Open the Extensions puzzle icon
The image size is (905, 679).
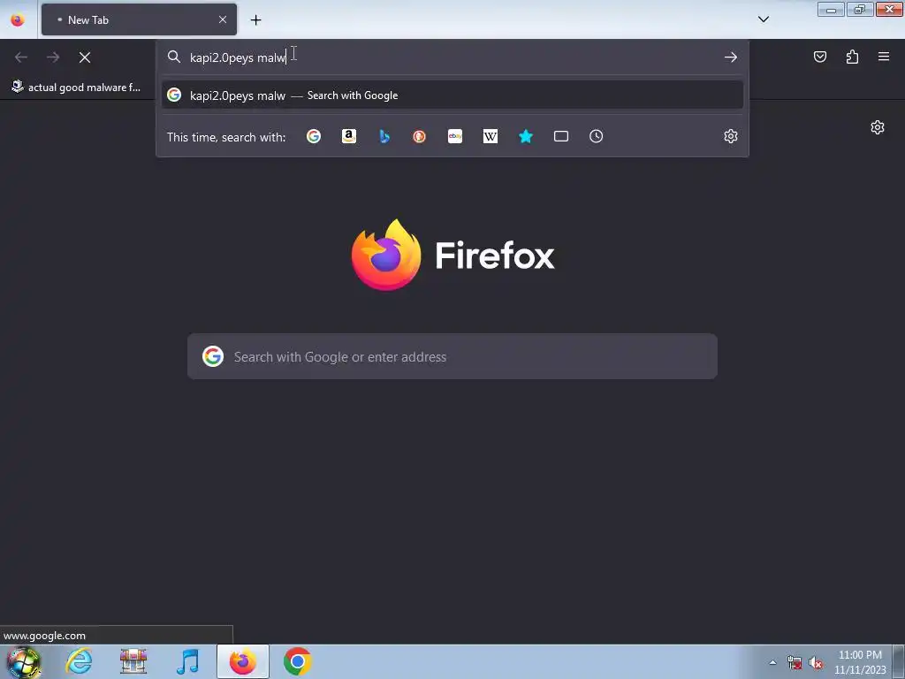click(x=852, y=57)
